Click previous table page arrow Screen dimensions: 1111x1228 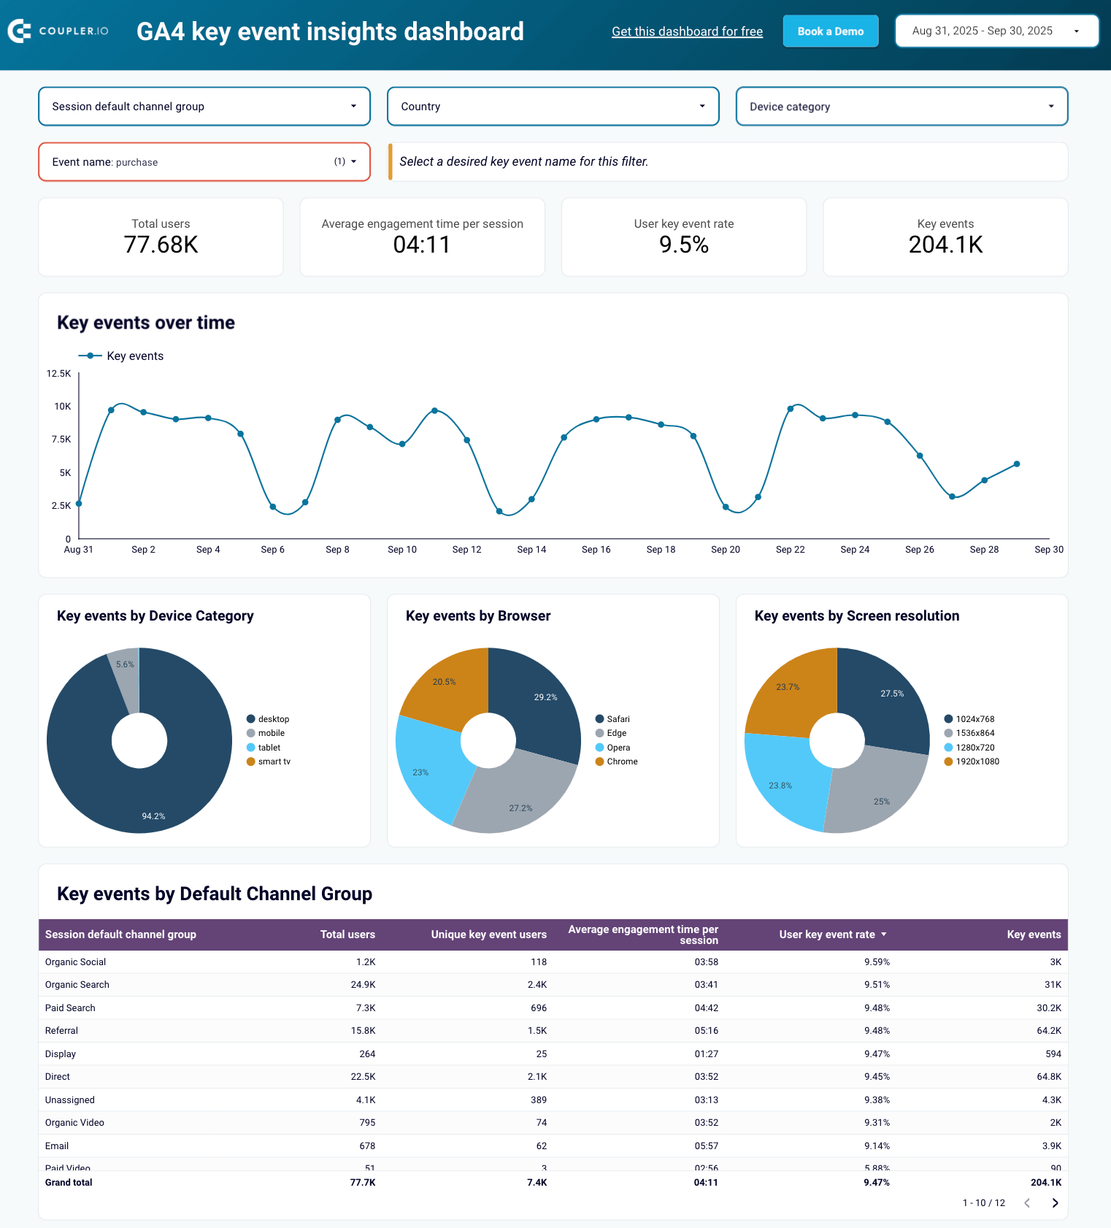coord(1027,1203)
